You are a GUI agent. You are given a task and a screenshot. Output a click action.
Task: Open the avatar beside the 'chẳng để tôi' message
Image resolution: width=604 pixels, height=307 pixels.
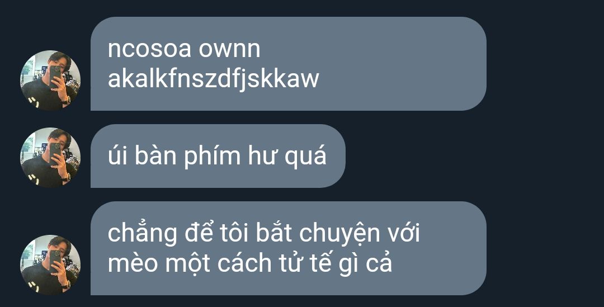[x=50, y=265]
